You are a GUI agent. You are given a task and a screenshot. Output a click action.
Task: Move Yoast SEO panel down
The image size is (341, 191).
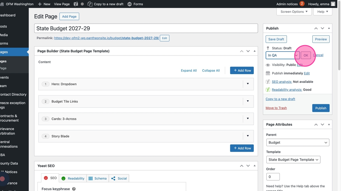pyautogui.click(x=248, y=166)
